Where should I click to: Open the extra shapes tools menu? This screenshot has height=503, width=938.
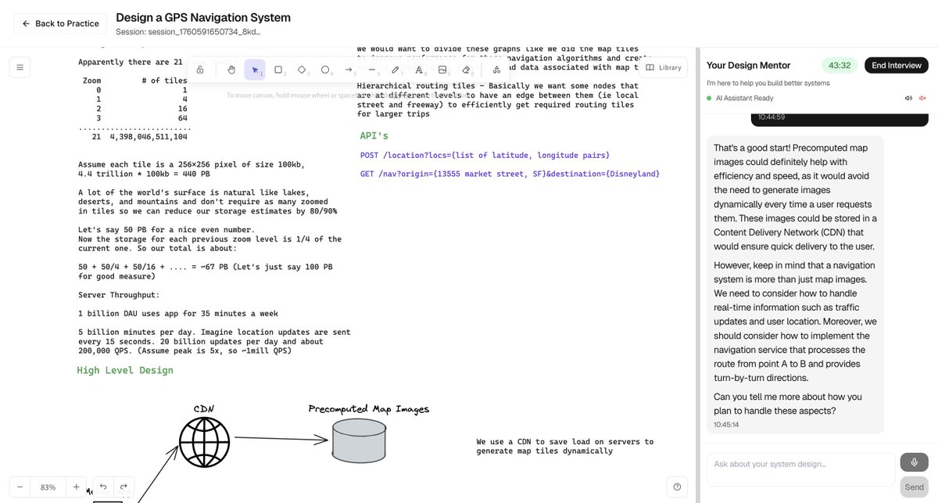(x=496, y=70)
